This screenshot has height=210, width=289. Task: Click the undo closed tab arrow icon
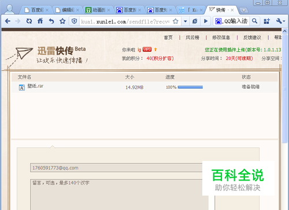point(51,21)
